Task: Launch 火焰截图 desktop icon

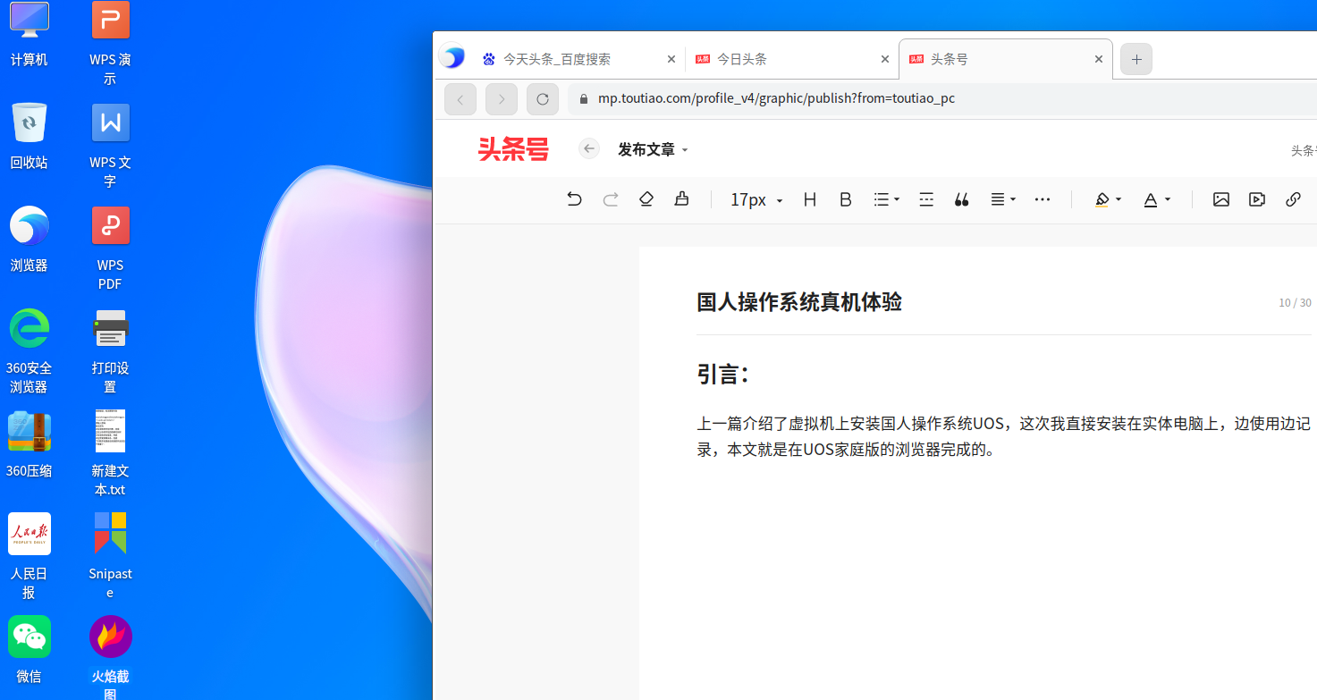Action: (x=111, y=657)
